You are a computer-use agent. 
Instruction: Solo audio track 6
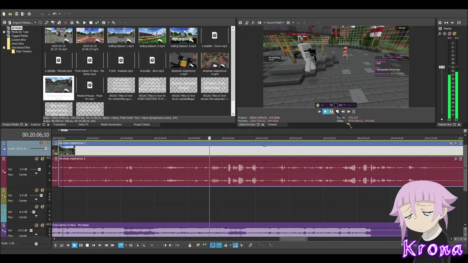(42, 225)
